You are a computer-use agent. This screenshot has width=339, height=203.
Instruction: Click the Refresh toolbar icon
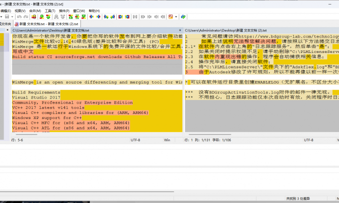coord(183,16)
